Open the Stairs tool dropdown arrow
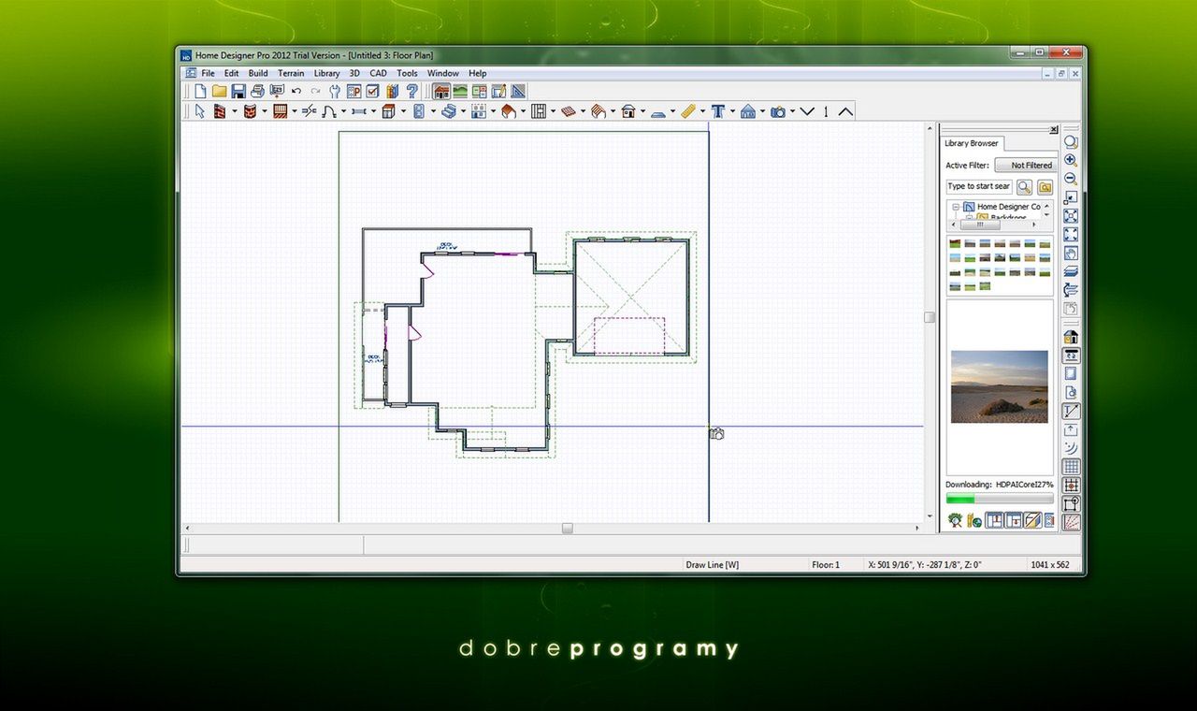Image resolution: width=1197 pixels, height=711 pixels. tap(464, 111)
